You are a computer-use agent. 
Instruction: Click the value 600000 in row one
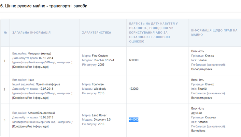[134, 60]
